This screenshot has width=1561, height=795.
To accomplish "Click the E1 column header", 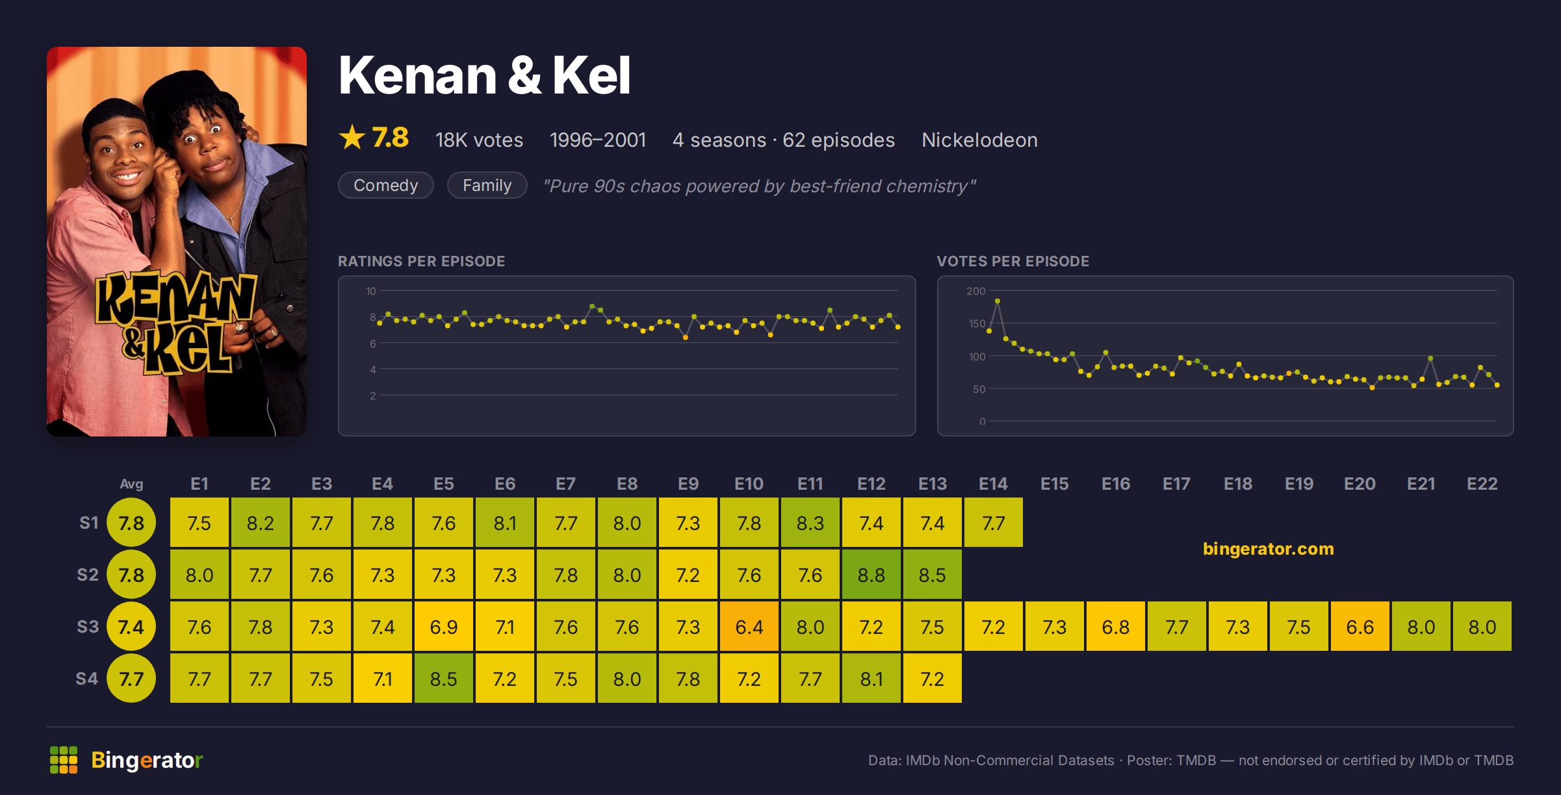I will click(x=200, y=484).
